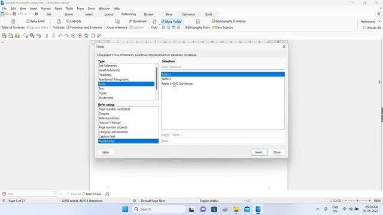Image resolution: width=383 pixels, height=215 pixels.
Task: Click Bookmark in ribbon
Action: (138, 21)
